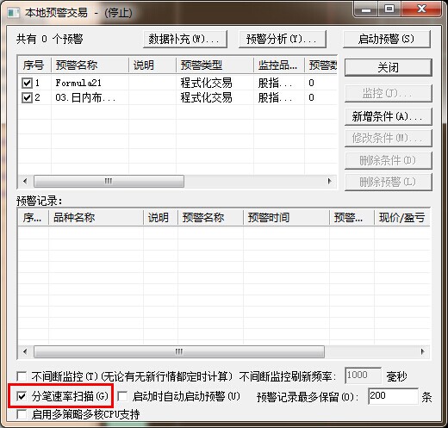Click right arrow of upper list scrollbar

(329, 181)
